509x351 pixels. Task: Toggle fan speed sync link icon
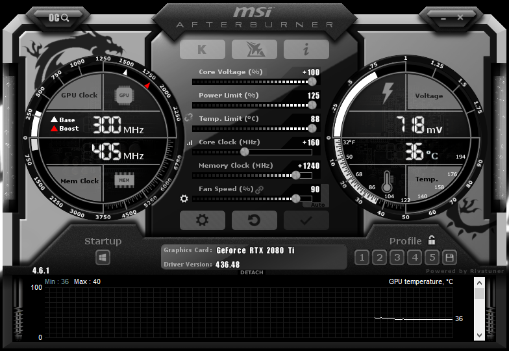(x=260, y=190)
